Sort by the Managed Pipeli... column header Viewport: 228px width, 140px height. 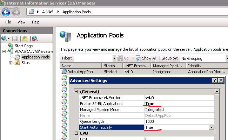coord(168,66)
